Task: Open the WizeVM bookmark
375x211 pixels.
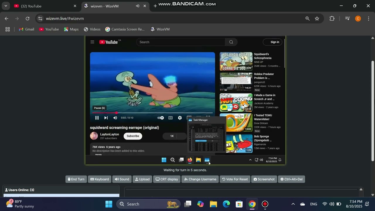Action: (x=160, y=29)
